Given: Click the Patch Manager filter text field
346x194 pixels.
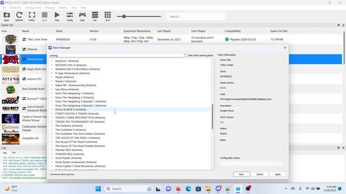Looking at the screenshot, I should (116, 56).
